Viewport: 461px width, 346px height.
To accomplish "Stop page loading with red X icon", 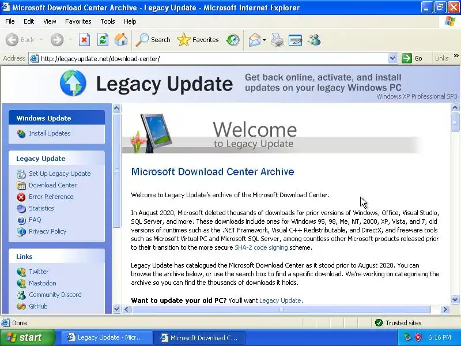I will [84, 40].
